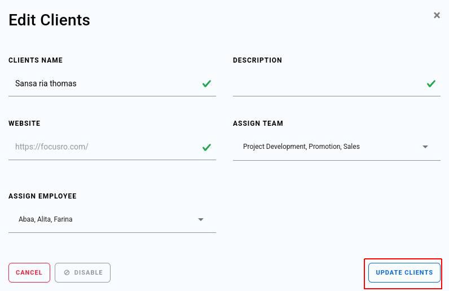The height and width of the screenshot is (291, 449).
Task: Expand the Assign Team dropdown arrow
Action: (425, 147)
